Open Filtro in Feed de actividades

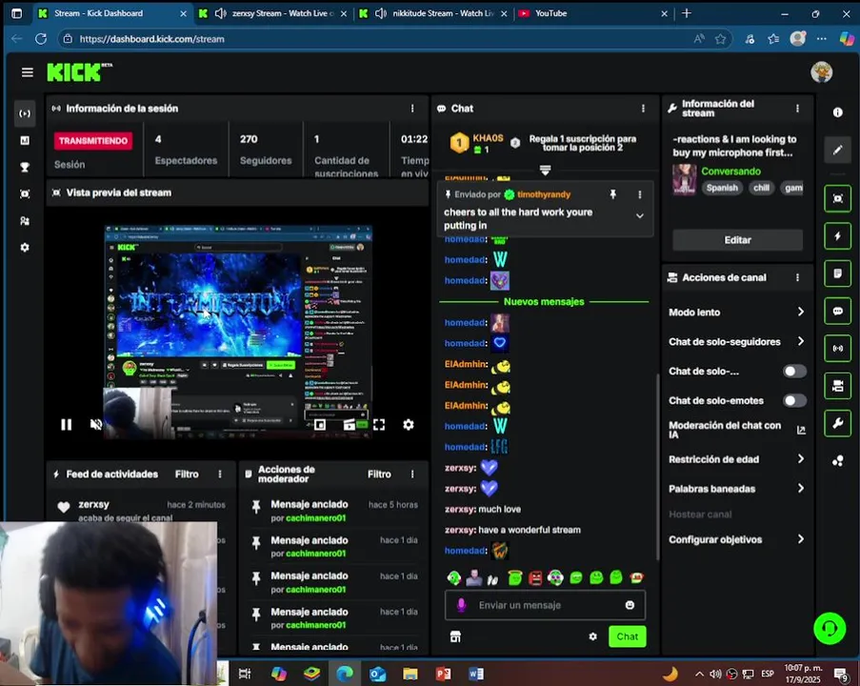point(187,474)
